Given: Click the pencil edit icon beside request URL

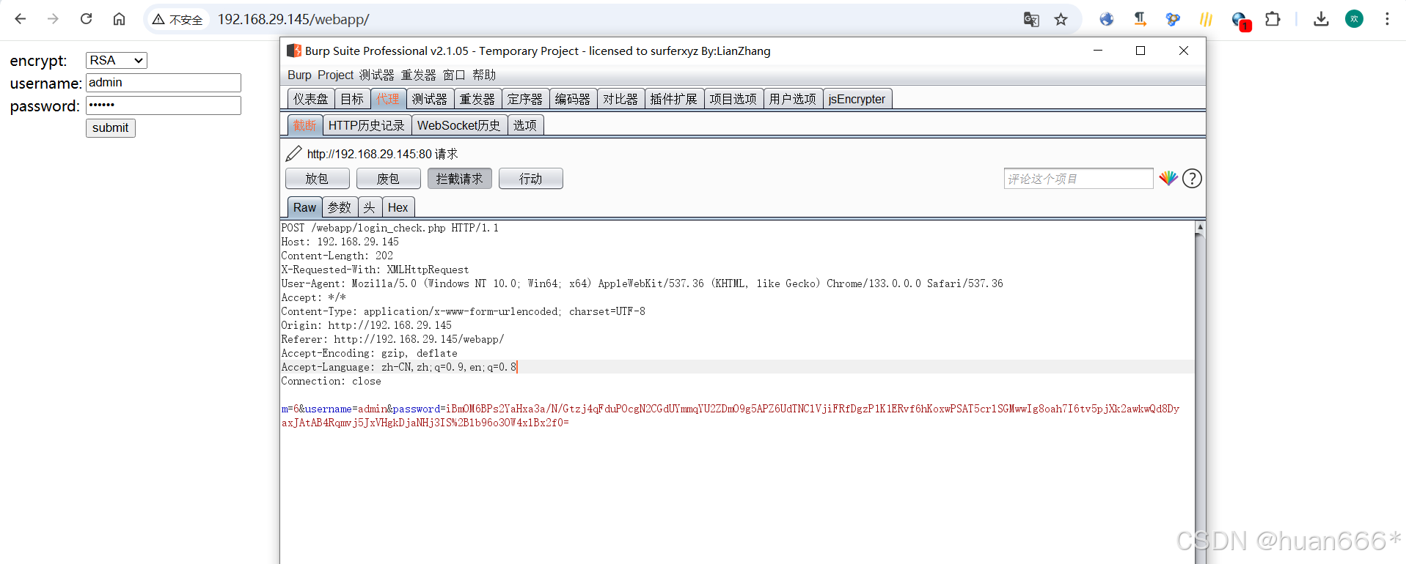Looking at the screenshot, I should pyautogui.click(x=293, y=154).
